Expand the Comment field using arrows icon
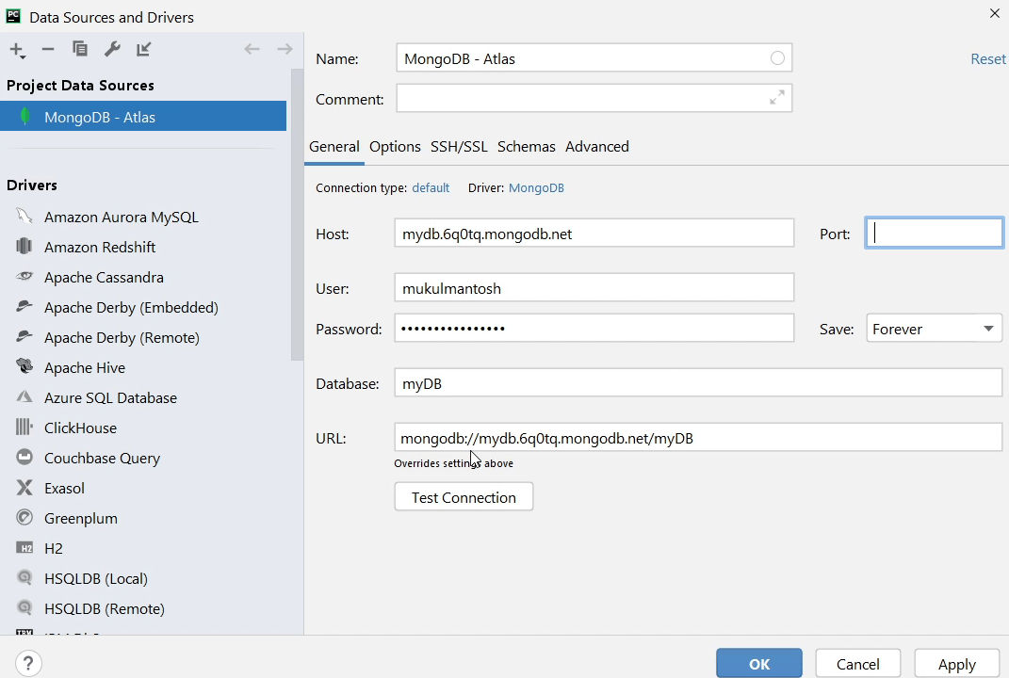Screen dimensions: 1009x678 pos(776,98)
